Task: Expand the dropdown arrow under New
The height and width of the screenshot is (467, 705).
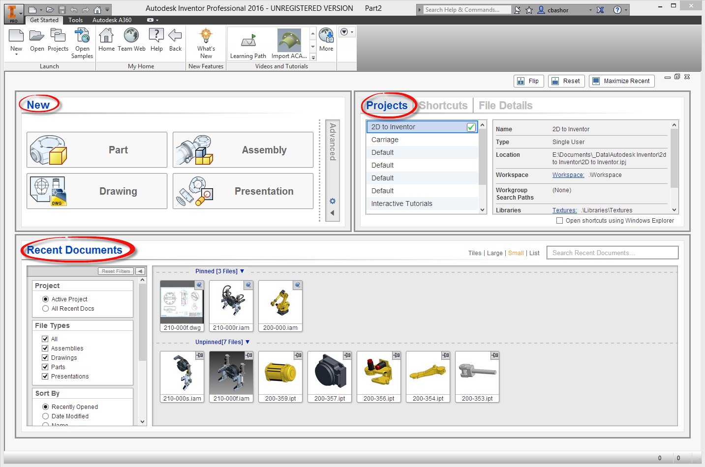Action: pyautogui.click(x=16, y=54)
